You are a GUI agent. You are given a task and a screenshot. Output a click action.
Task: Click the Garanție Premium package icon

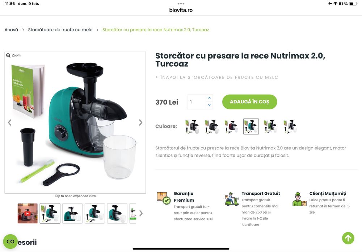[164, 198]
